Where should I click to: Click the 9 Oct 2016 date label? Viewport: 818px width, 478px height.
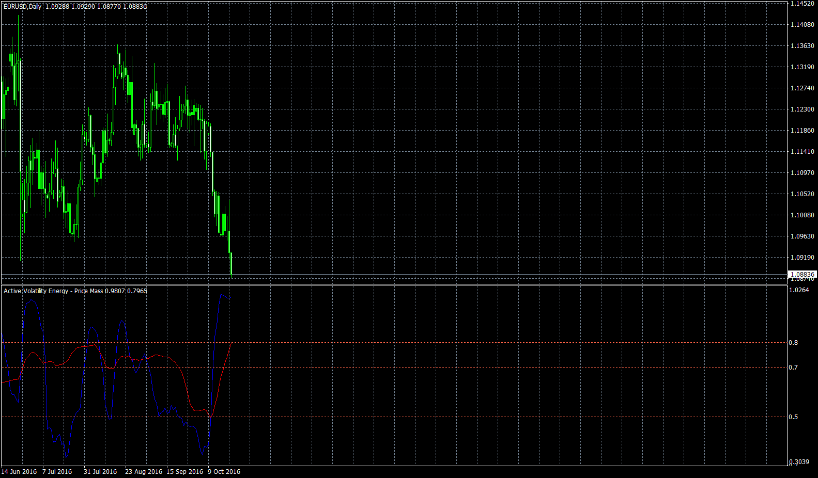(x=224, y=472)
